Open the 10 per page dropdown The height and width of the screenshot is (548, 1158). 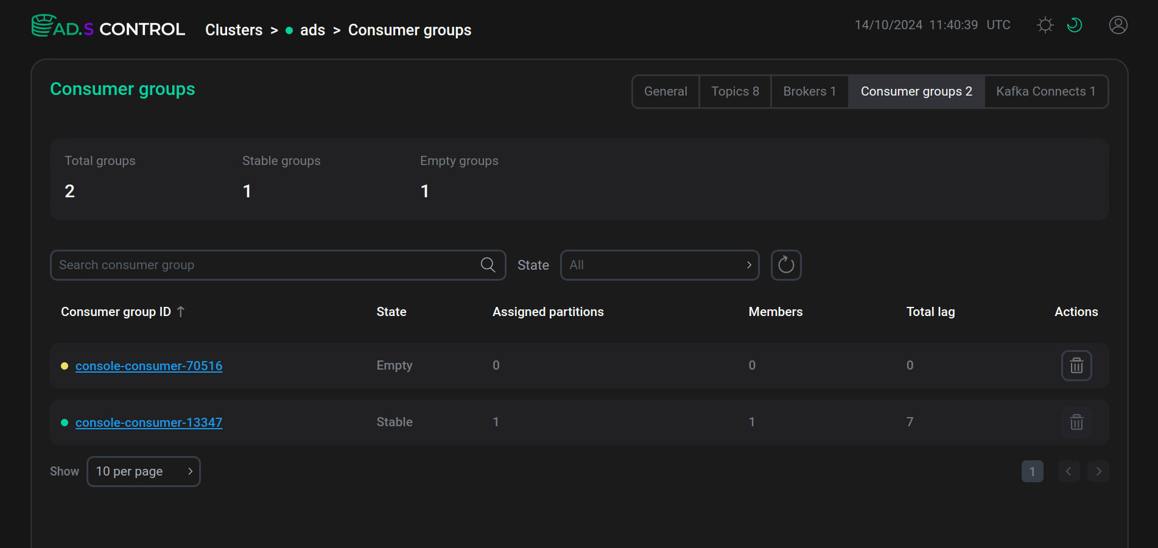[x=144, y=471]
